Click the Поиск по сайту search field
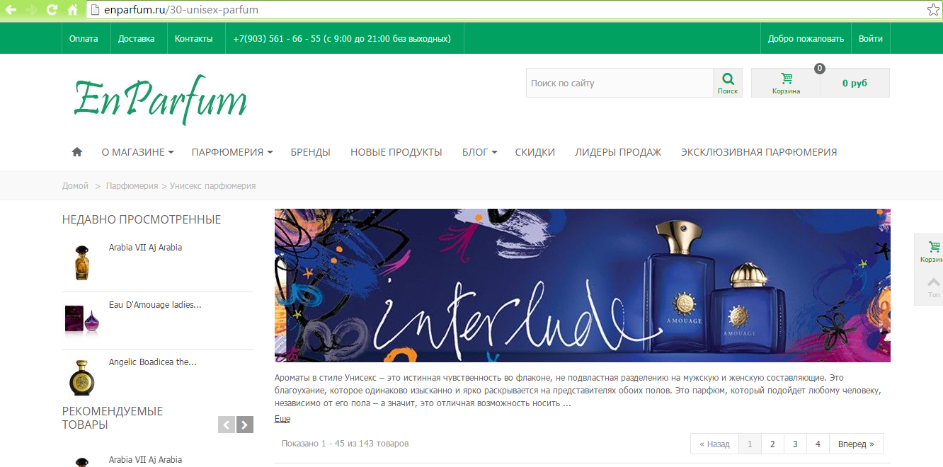This screenshot has height=467, width=943. pyautogui.click(x=619, y=83)
